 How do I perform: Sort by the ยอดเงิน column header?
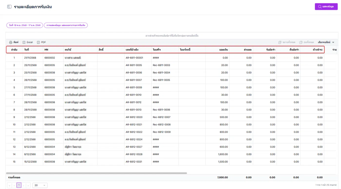[x=224, y=50]
